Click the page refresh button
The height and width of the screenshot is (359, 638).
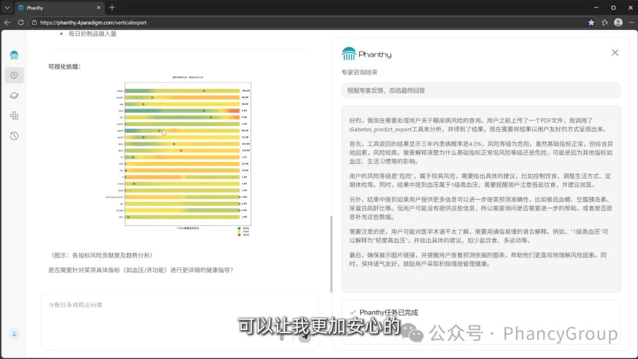pyautogui.click(x=20, y=22)
